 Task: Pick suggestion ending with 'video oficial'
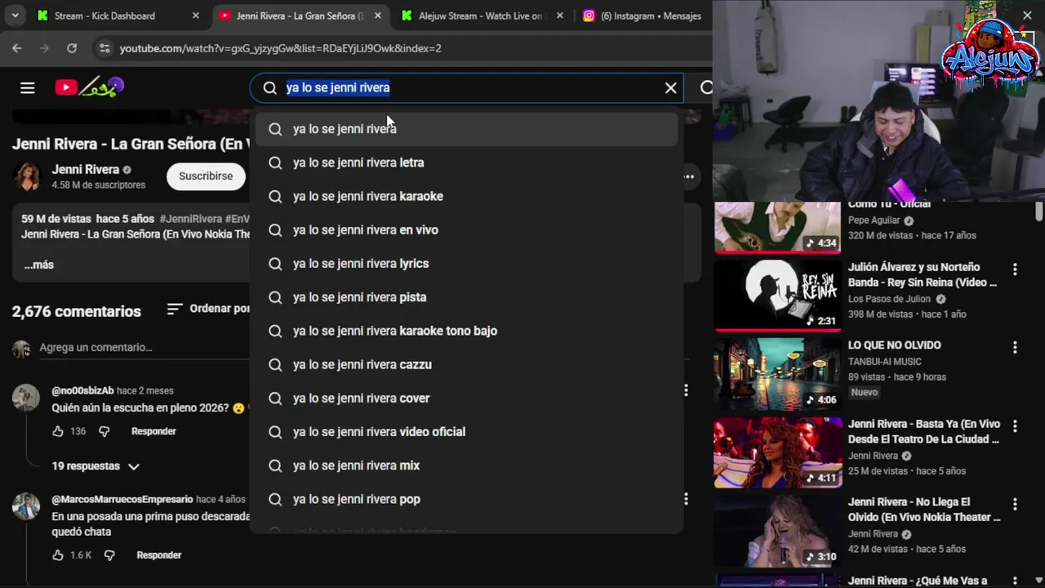[466, 432]
